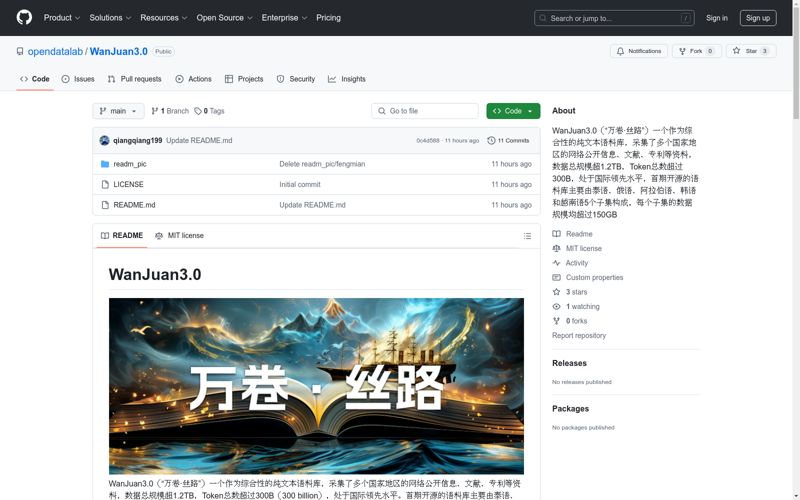Switch to the Issues tab
Image resolution: width=800 pixels, height=500 pixels.
(x=78, y=79)
